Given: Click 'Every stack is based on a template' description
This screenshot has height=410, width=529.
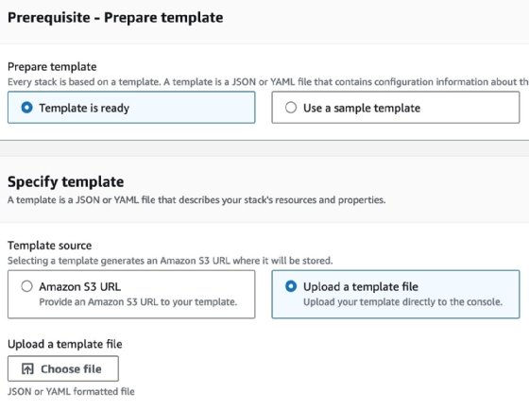Looking at the screenshot, I should 84,81.
